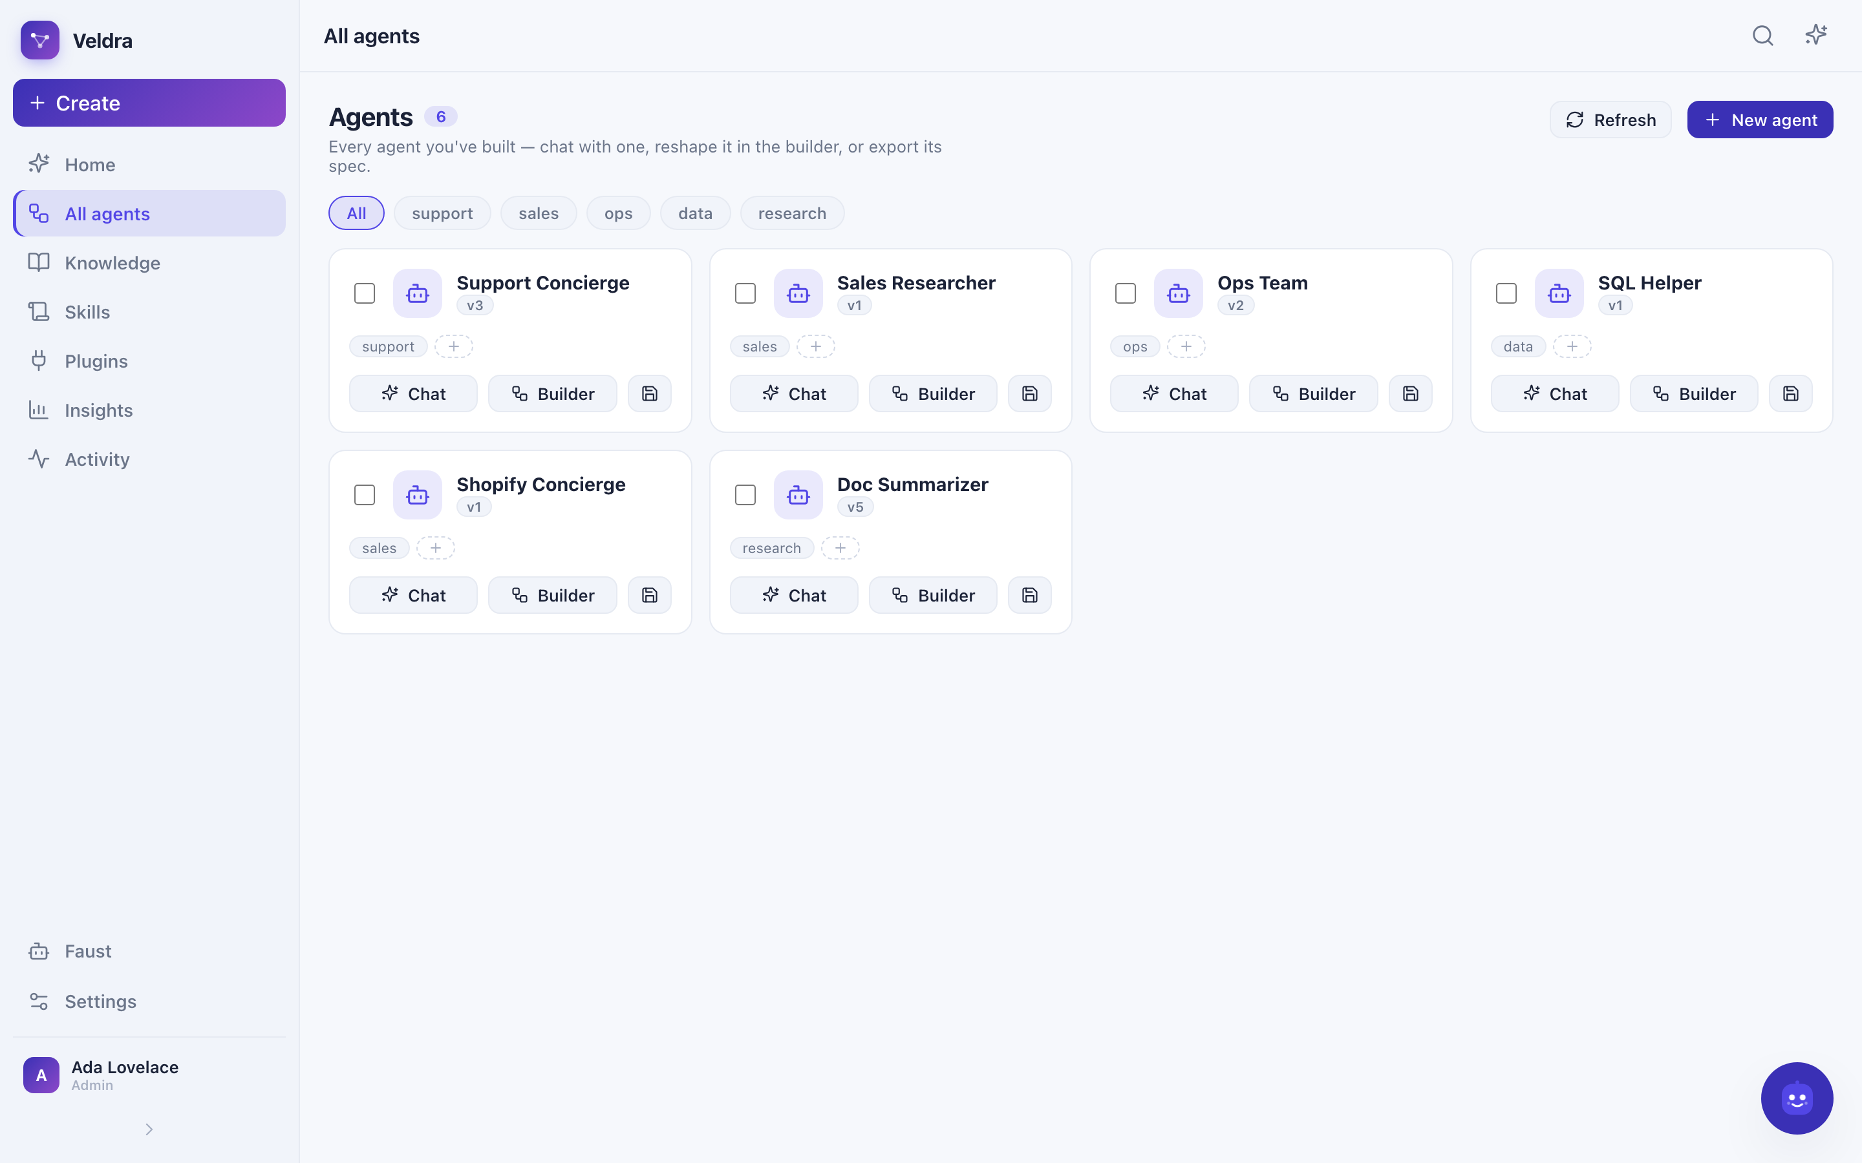This screenshot has height=1163, width=1862.
Task: Go to Home in the sidebar
Action: (149, 165)
